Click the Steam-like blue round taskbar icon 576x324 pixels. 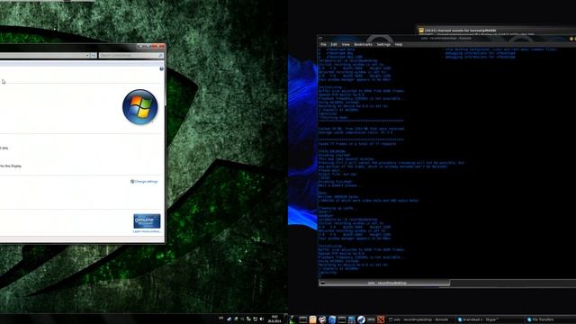pyautogui.click(x=361, y=319)
